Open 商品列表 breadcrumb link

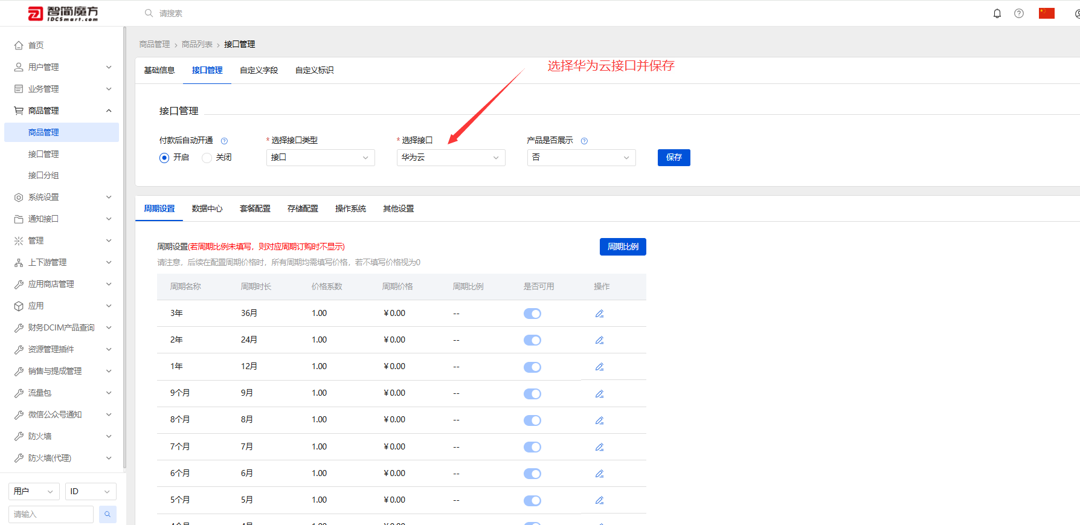click(197, 45)
